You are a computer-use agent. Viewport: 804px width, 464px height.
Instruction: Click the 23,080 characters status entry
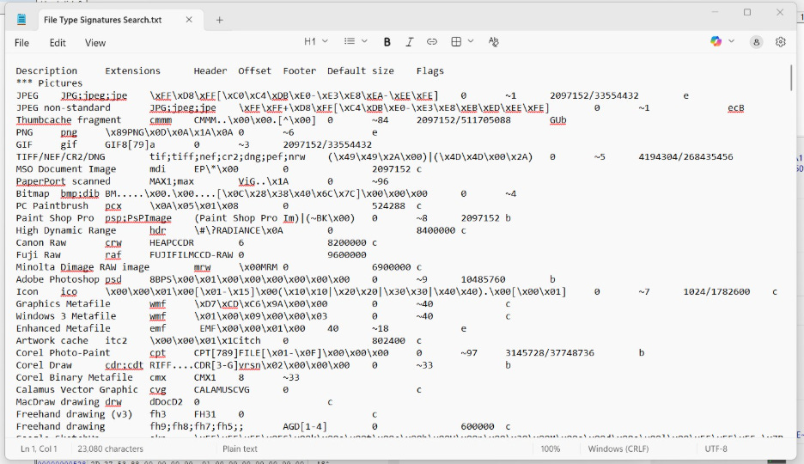110,449
